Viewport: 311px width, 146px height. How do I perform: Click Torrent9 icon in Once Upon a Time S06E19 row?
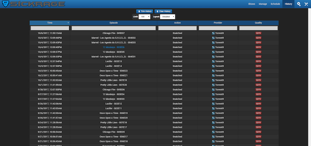[213, 113]
